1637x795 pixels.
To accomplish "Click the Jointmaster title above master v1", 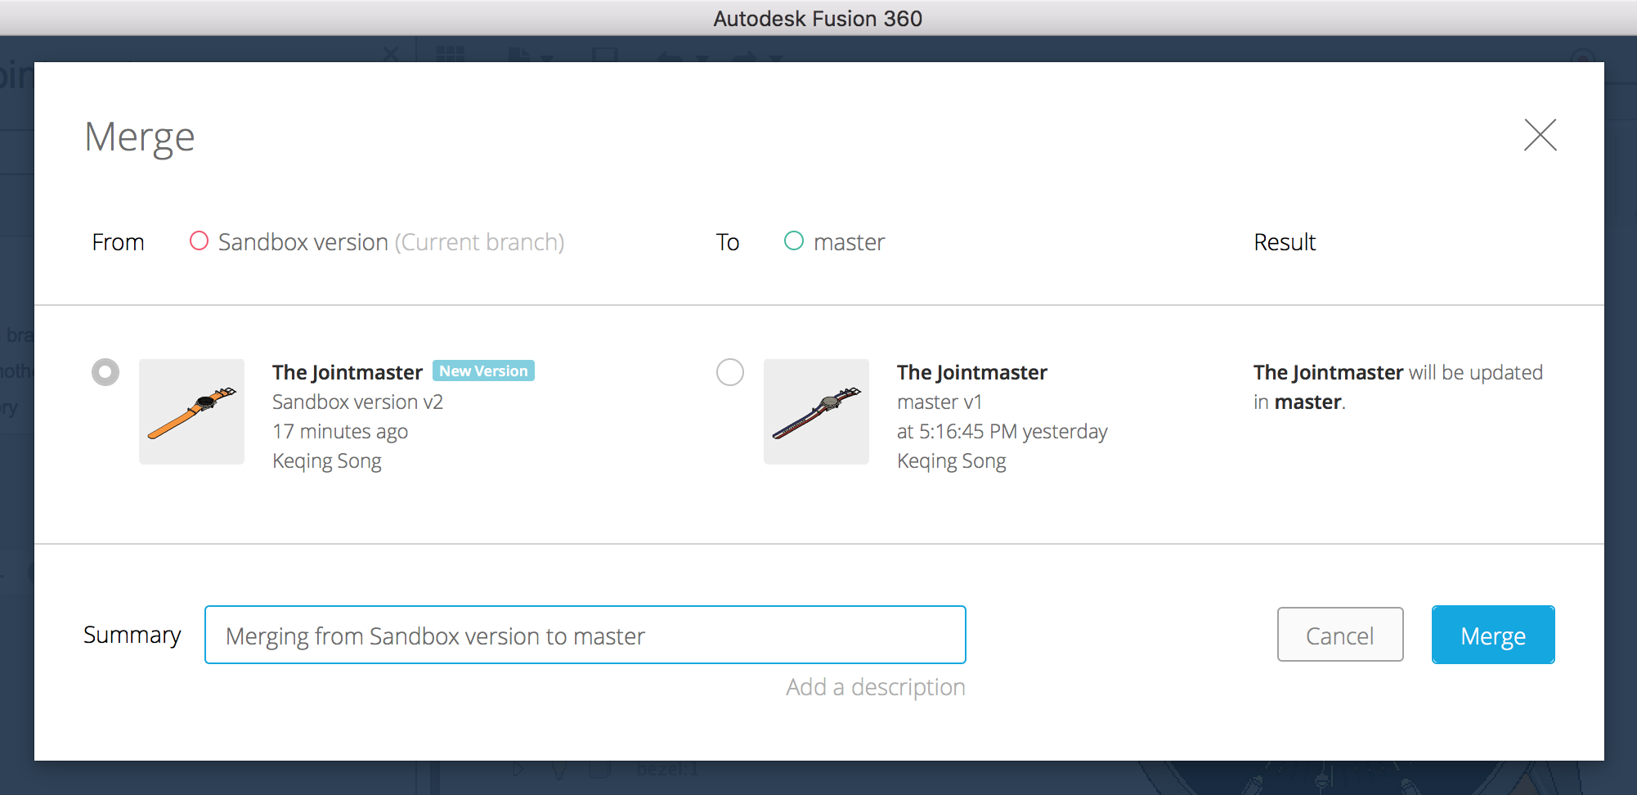I will 972,372.
